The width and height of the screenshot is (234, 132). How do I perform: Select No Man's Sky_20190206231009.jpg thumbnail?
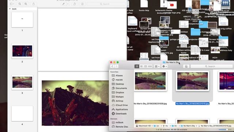click(x=150, y=81)
